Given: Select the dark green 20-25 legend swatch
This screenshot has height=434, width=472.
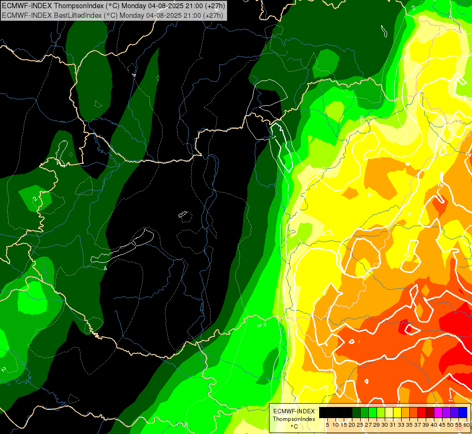Looking at the screenshot, I should (356, 412).
